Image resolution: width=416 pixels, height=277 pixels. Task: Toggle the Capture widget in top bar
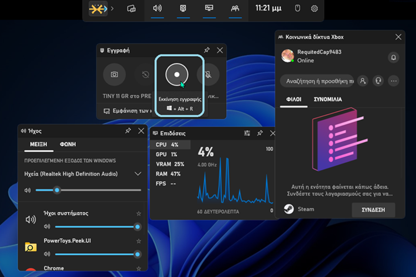click(183, 8)
